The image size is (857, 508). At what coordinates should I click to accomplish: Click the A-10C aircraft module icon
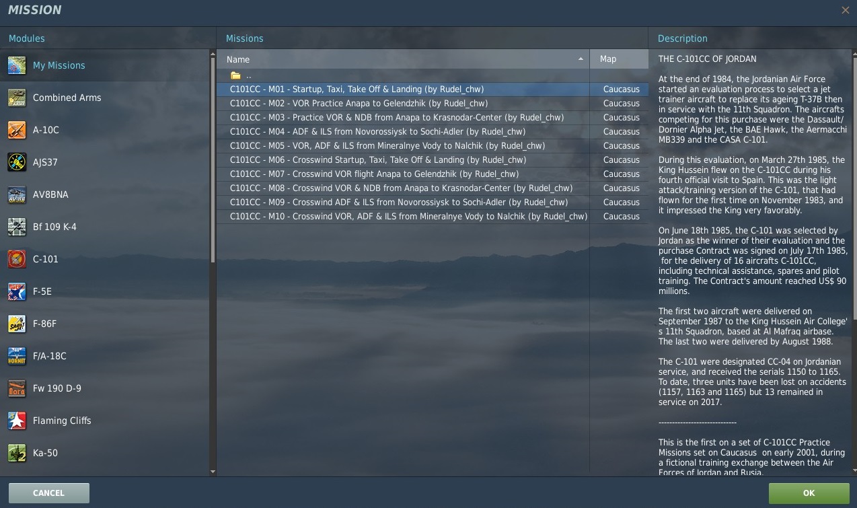17,130
